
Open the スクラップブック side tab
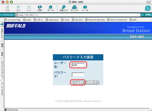[x=2, y=69]
